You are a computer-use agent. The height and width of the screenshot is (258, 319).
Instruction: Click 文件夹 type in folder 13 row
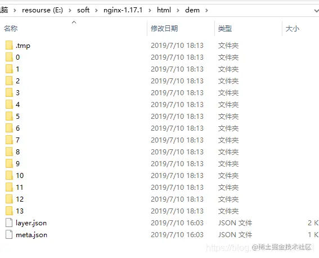(x=228, y=211)
